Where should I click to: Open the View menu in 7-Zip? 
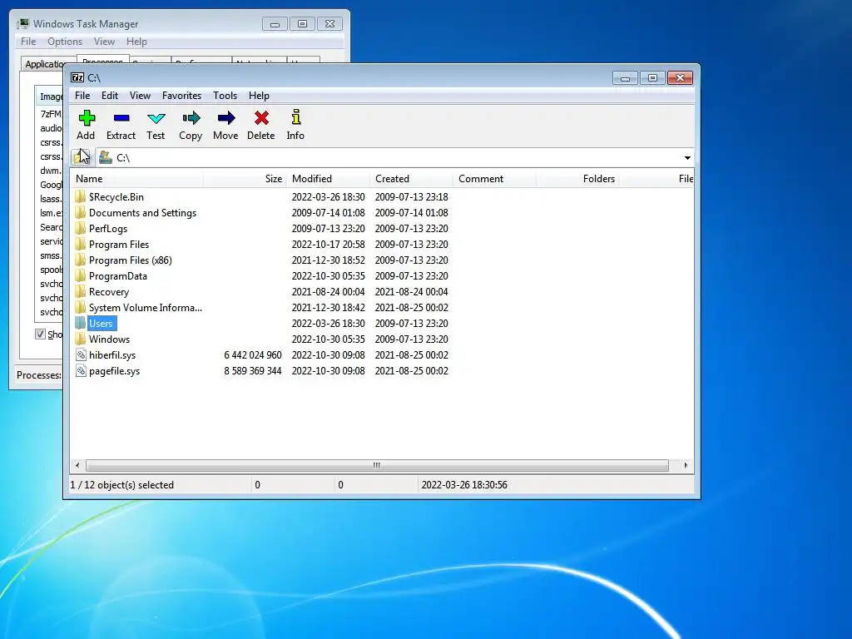click(x=140, y=96)
